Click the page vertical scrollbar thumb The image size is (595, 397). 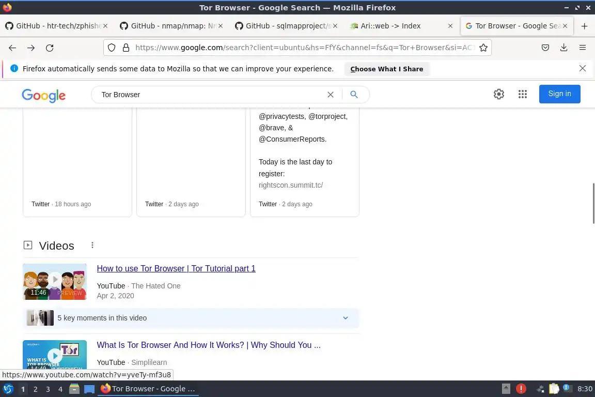coord(593,203)
